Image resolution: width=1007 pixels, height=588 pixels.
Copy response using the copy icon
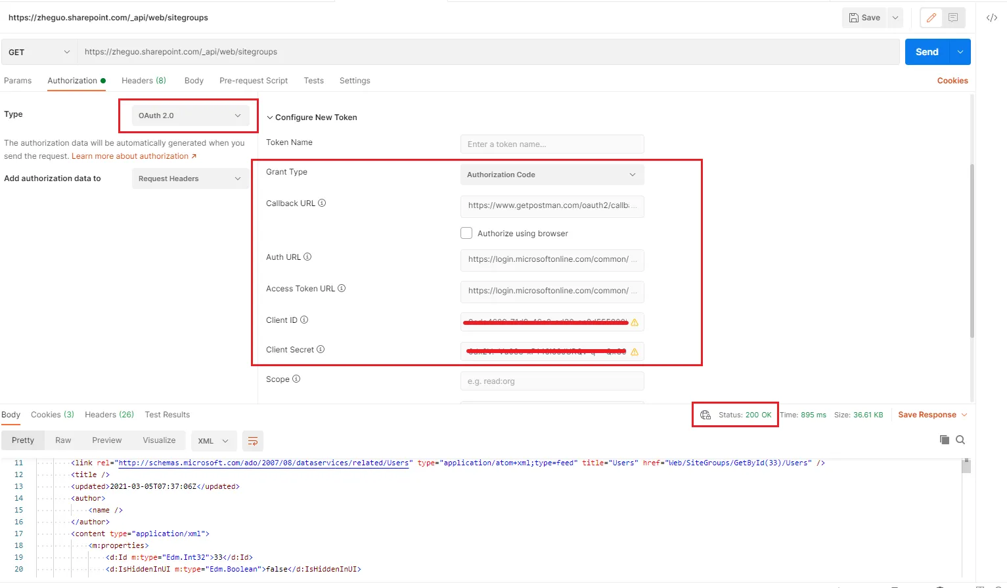(944, 440)
